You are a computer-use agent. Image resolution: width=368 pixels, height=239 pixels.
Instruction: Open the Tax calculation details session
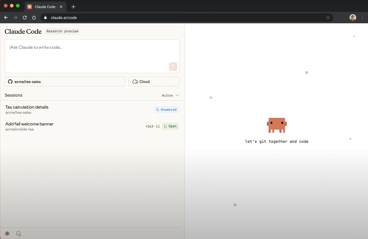coord(92,109)
